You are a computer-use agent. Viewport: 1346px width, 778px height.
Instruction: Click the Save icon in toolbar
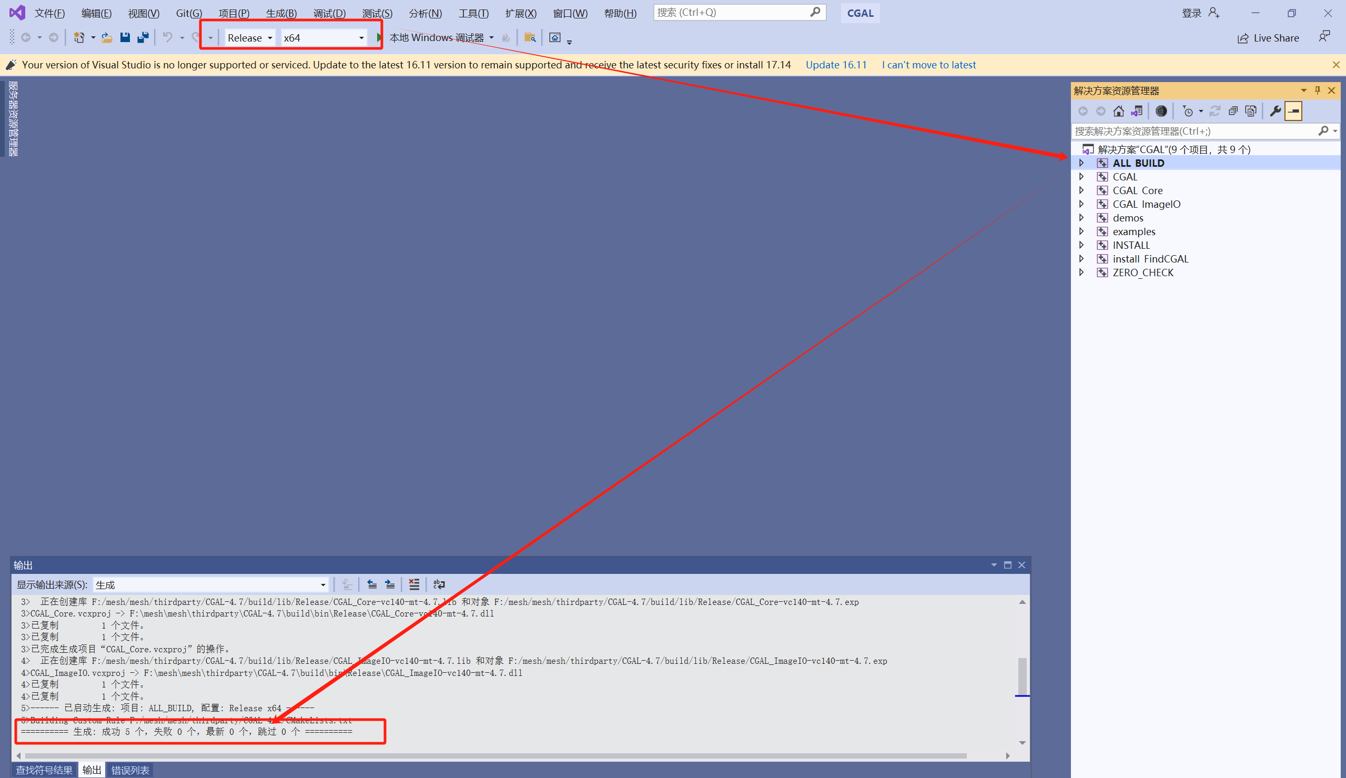(125, 37)
